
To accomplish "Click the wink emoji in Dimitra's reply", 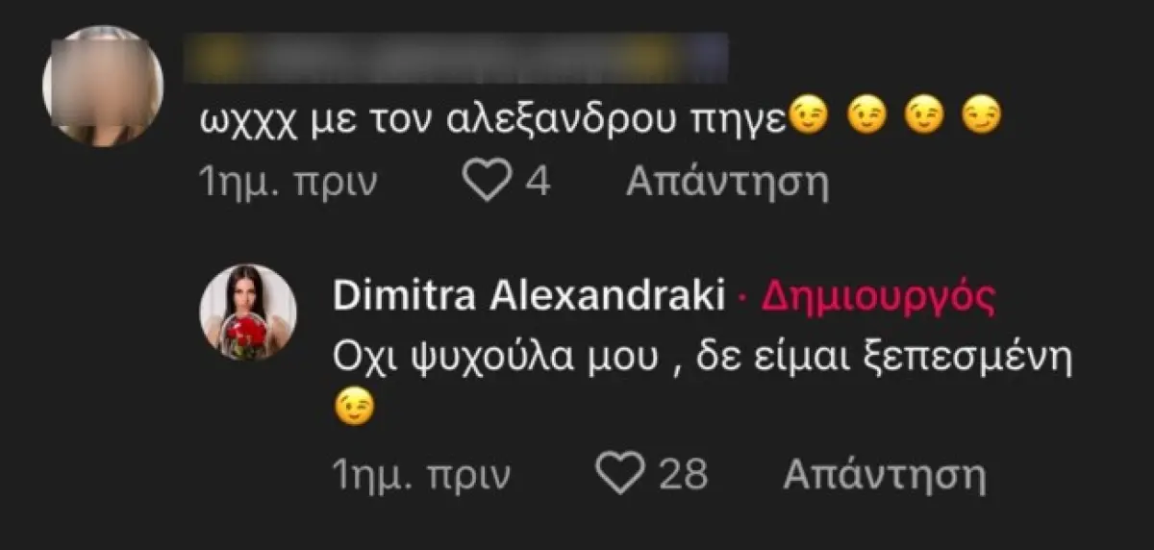I will click(x=352, y=411).
